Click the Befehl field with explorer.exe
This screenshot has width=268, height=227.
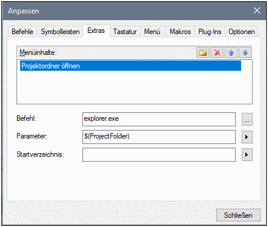tap(159, 119)
